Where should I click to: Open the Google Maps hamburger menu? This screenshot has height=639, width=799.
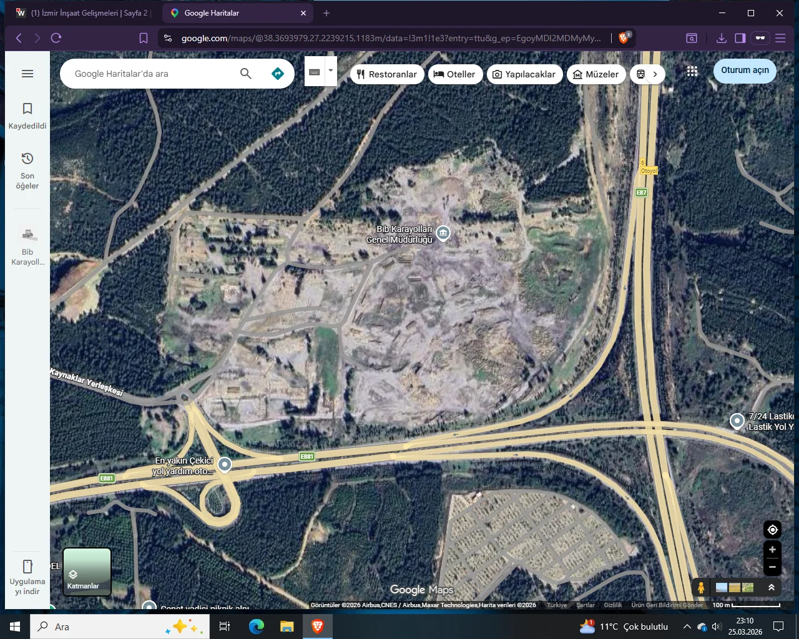click(27, 74)
